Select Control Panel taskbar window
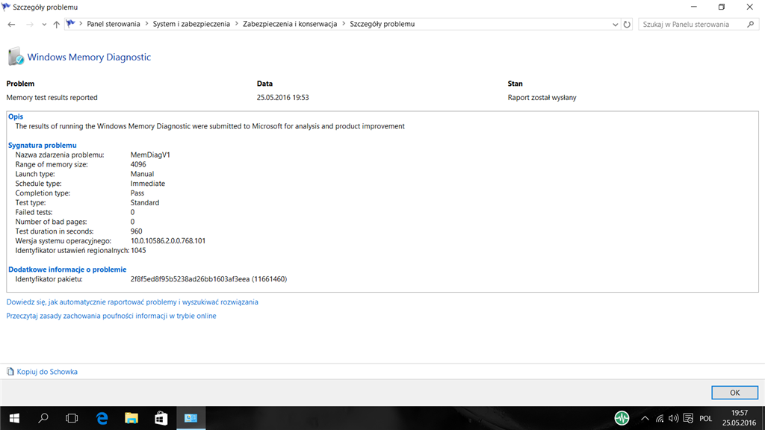 coord(191,418)
